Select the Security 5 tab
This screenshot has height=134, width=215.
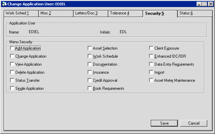160,13
